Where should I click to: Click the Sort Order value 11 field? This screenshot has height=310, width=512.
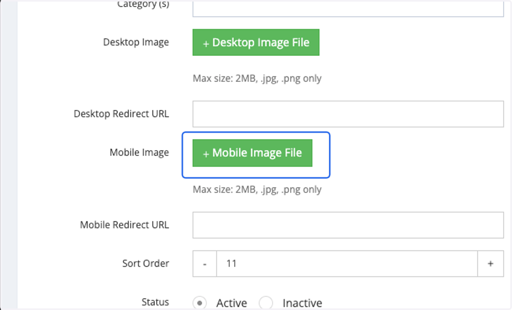tap(347, 264)
